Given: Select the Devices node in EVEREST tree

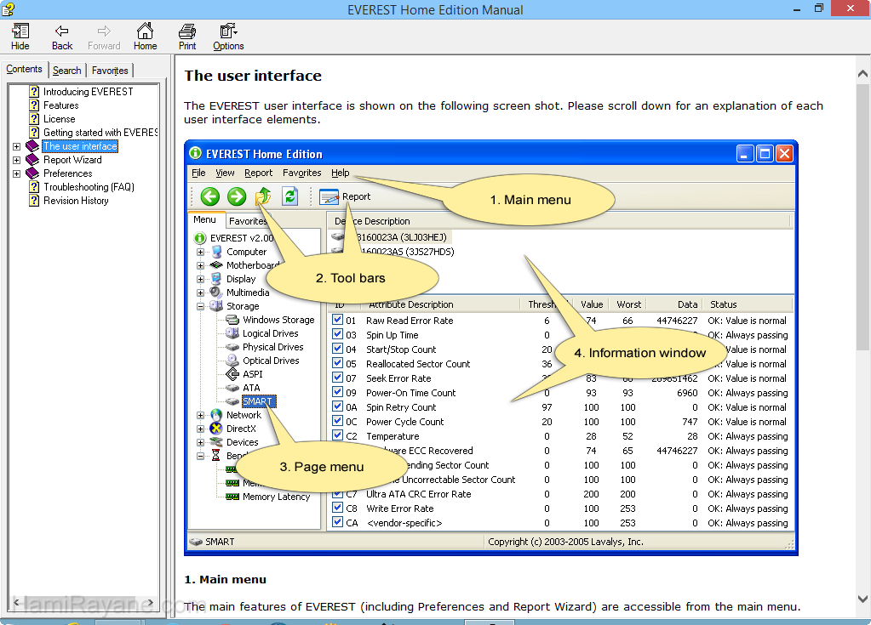Looking at the screenshot, I should [x=242, y=442].
